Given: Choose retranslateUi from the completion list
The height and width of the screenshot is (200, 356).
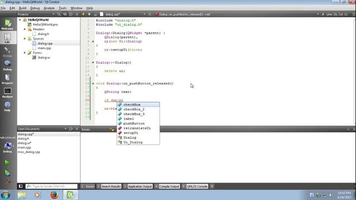Looking at the screenshot, I should [x=139, y=128].
